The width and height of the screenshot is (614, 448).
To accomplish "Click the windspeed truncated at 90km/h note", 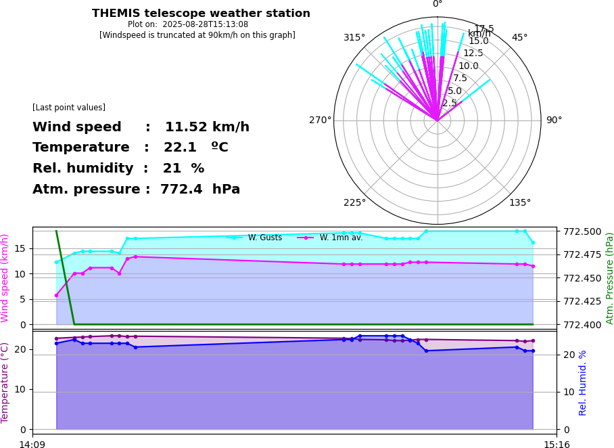I will (197, 35).
